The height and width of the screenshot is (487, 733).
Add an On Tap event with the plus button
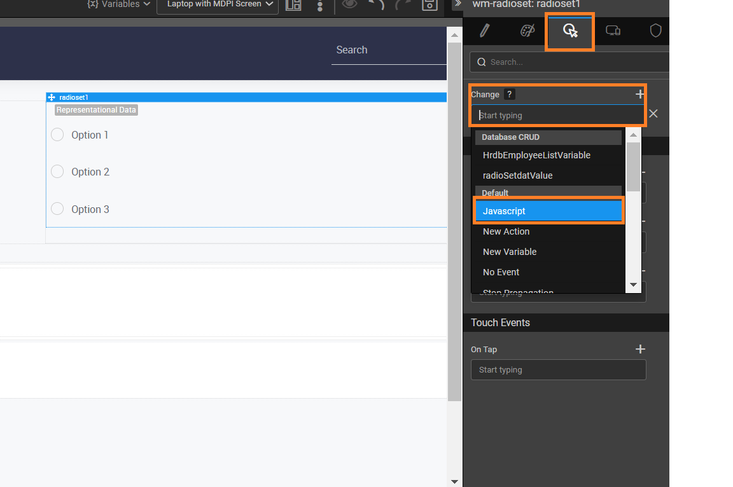[x=640, y=349]
